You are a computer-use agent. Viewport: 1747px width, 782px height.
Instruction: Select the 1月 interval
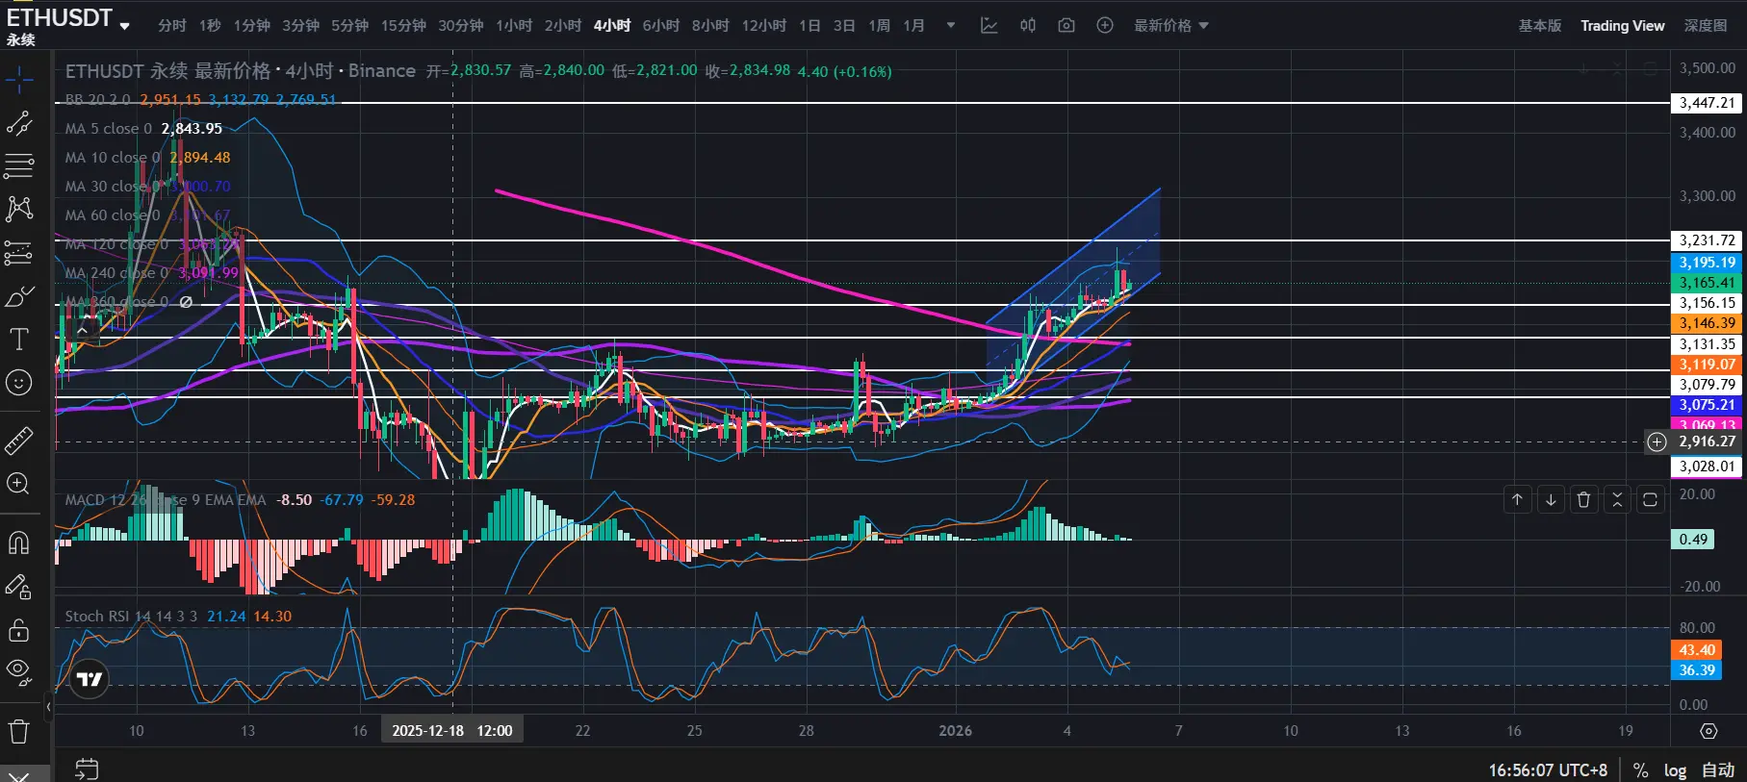(913, 26)
